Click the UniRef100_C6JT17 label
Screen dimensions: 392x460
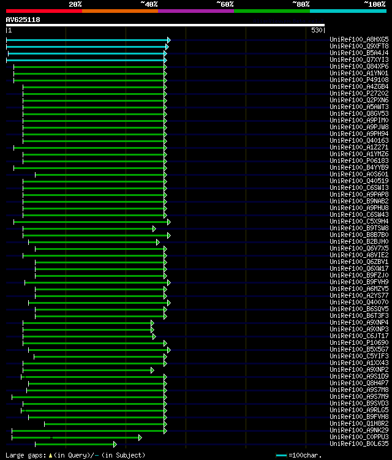click(x=359, y=336)
